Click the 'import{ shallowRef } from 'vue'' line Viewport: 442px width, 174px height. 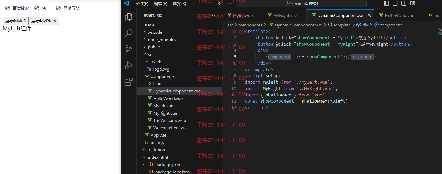[285, 95]
